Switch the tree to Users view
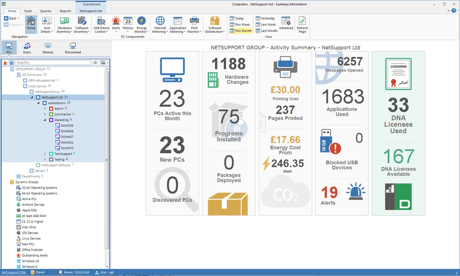Viewport: 460px width, 276px height. click(x=27, y=48)
